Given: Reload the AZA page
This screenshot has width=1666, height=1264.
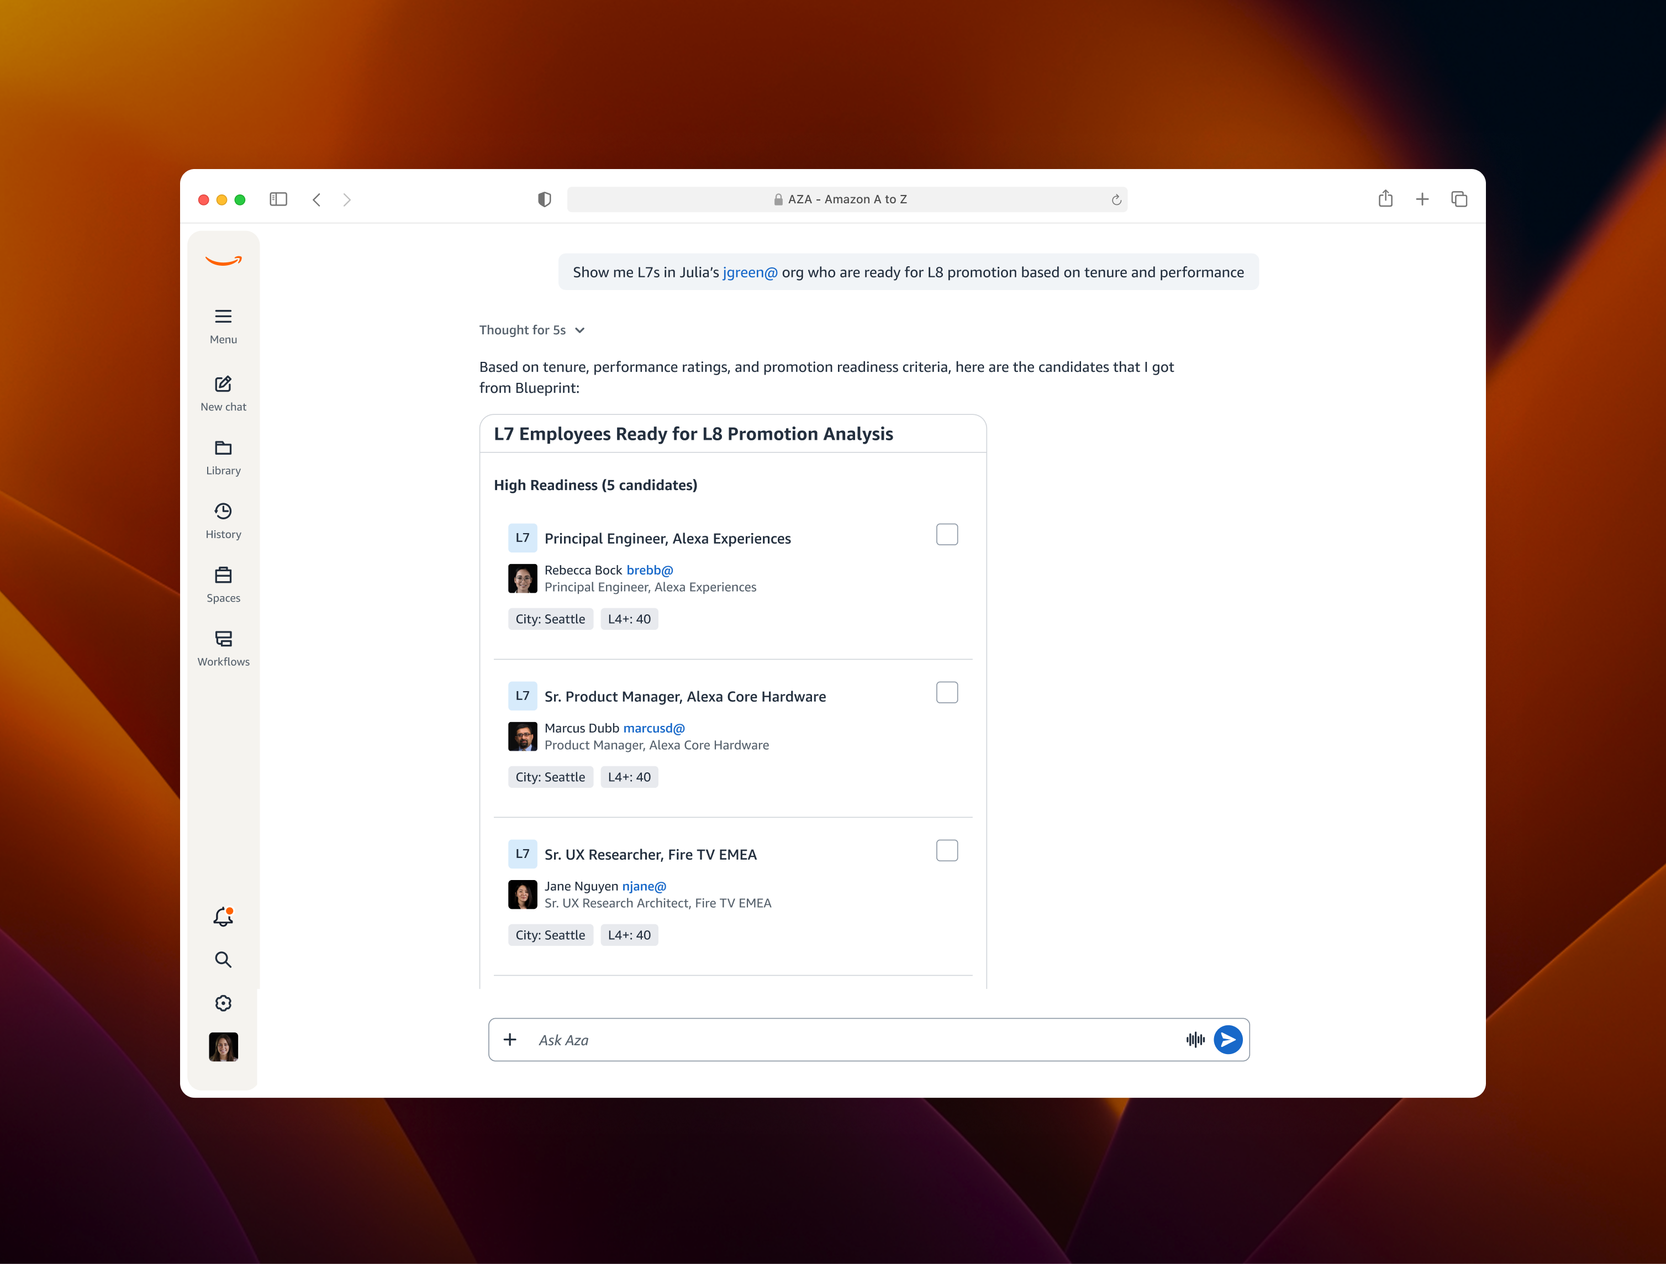Looking at the screenshot, I should (1116, 199).
